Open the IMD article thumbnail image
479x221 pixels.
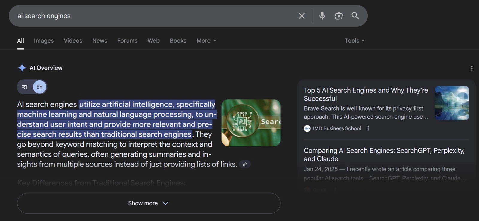tap(452, 103)
